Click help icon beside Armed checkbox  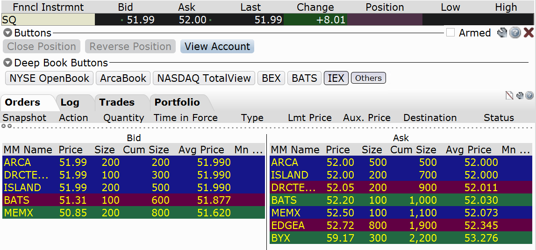click(x=515, y=33)
